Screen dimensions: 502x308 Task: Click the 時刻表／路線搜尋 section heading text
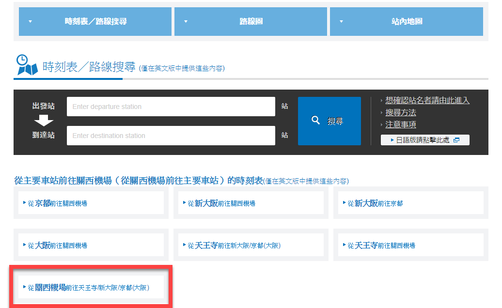pyautogui.click(x=89, y=67)
